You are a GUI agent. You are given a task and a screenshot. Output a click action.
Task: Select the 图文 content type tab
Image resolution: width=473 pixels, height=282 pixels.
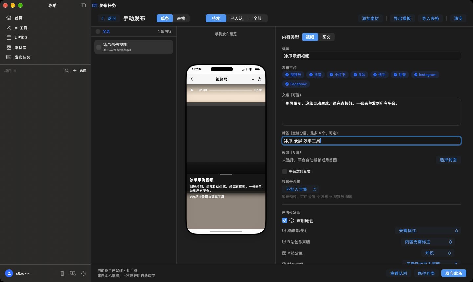[x=327, y=37]
